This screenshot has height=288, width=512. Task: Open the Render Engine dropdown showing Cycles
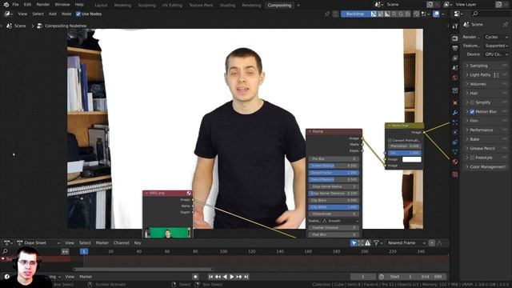(496, 37)
